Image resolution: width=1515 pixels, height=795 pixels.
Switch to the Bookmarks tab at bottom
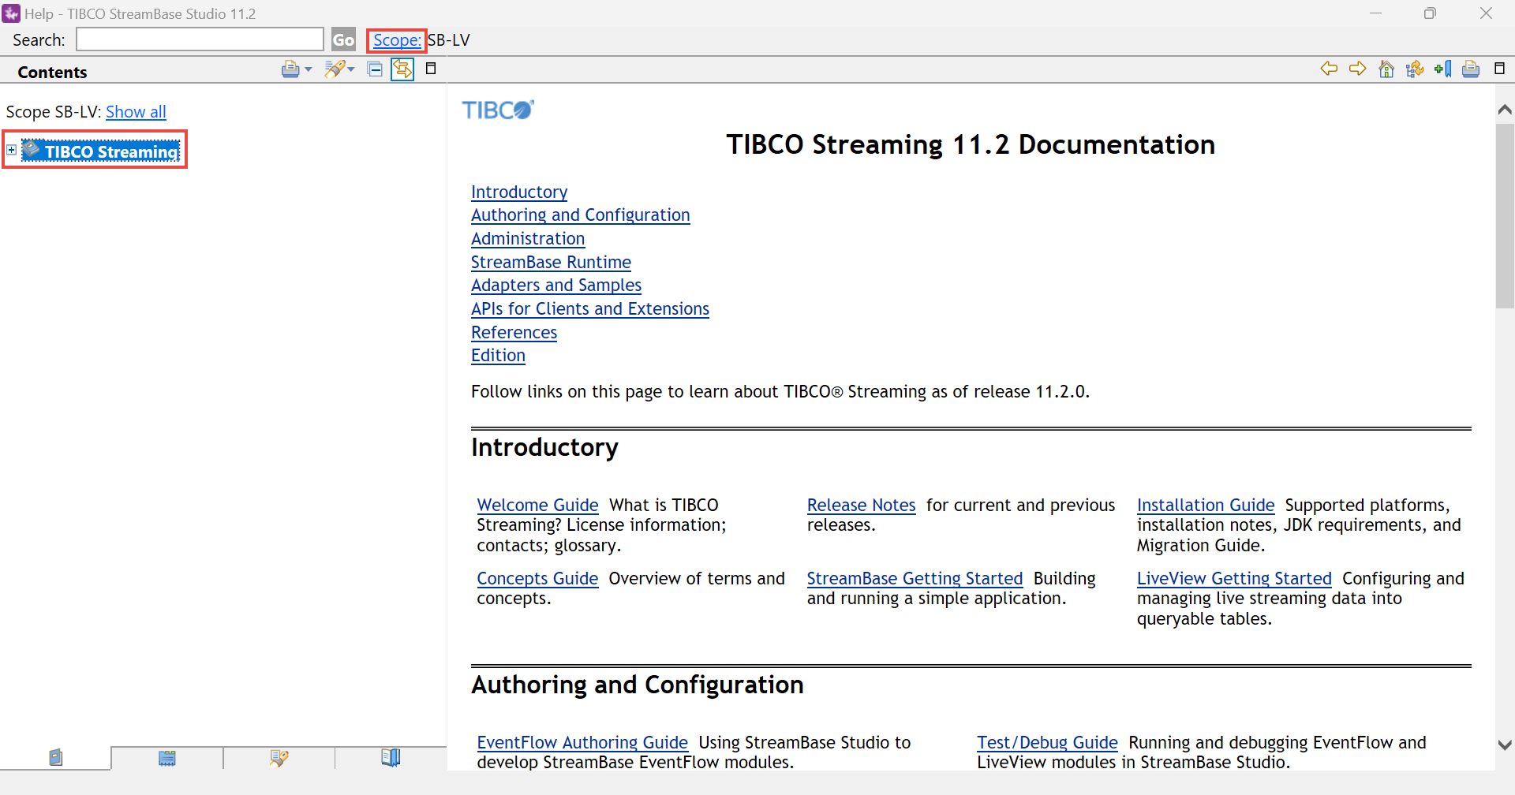tap(391, 759)
